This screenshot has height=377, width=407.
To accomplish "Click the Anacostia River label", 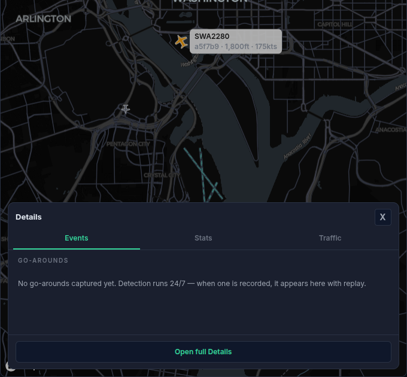I will pyautogui.click(x=297, y=146).
